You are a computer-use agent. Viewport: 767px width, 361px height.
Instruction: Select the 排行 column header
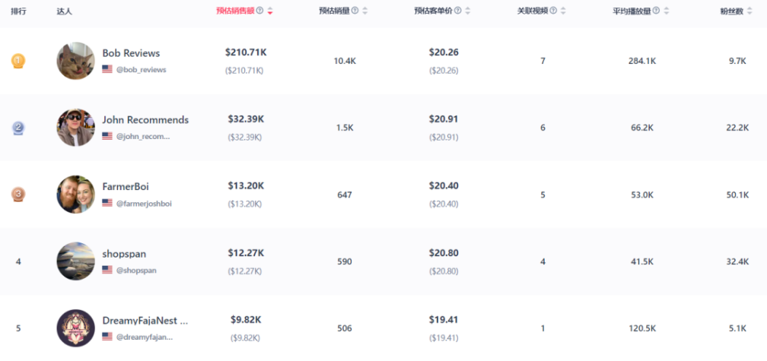click(18, 11)
